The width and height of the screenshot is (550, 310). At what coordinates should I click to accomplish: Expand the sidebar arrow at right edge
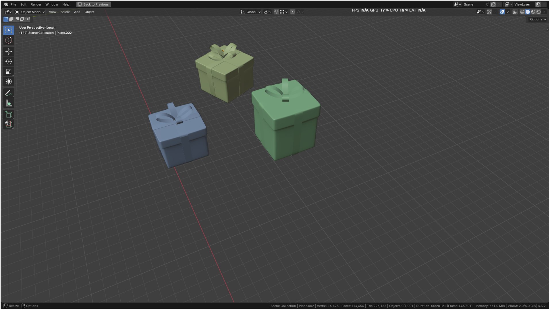tap(548, 29)
